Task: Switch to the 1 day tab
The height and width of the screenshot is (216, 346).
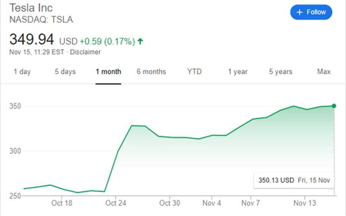Action: pos(22,72)
